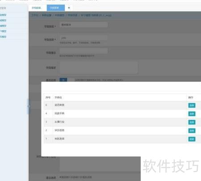Image resolution: width=201 pixels, height=181 pixels.
Task: Open the first 模型 link in the sidebar
Action: click(x=3, y=15)
